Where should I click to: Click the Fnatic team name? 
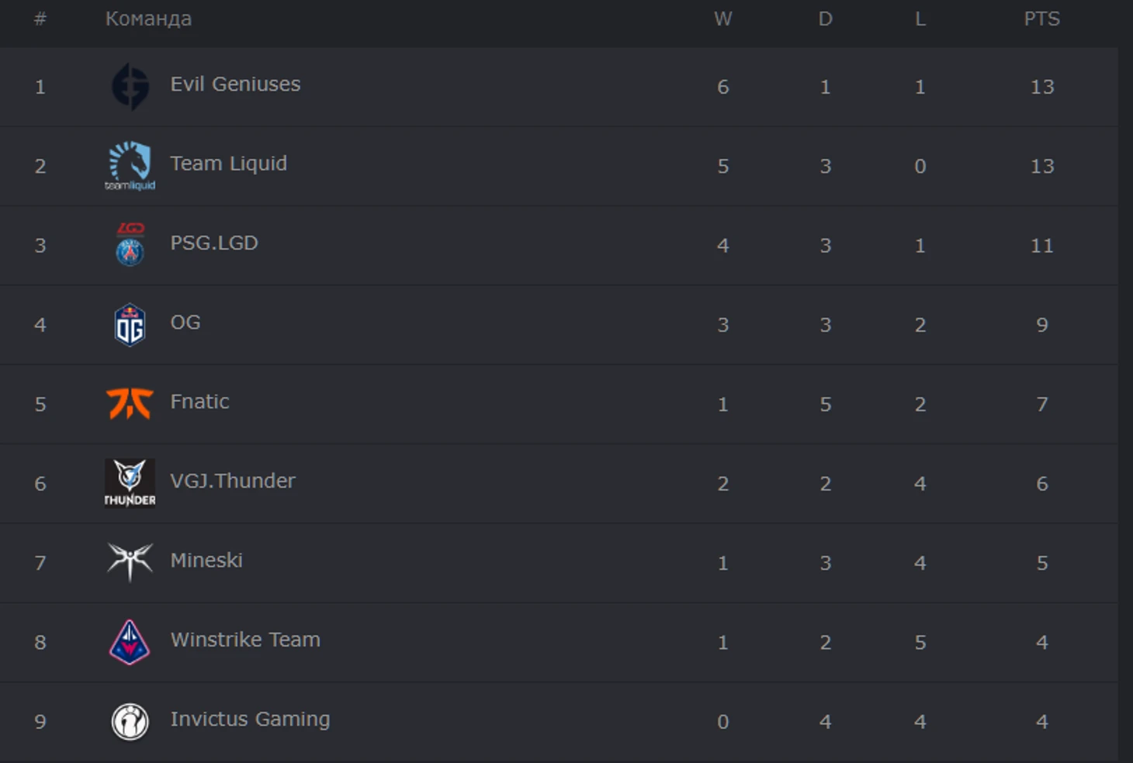click(x=199, y=402)
